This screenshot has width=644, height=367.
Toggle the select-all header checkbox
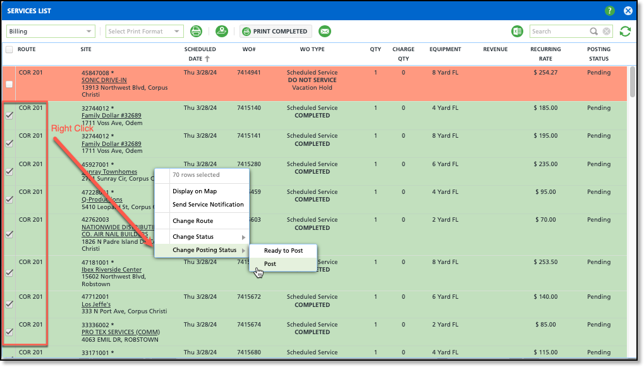[9, 49]
